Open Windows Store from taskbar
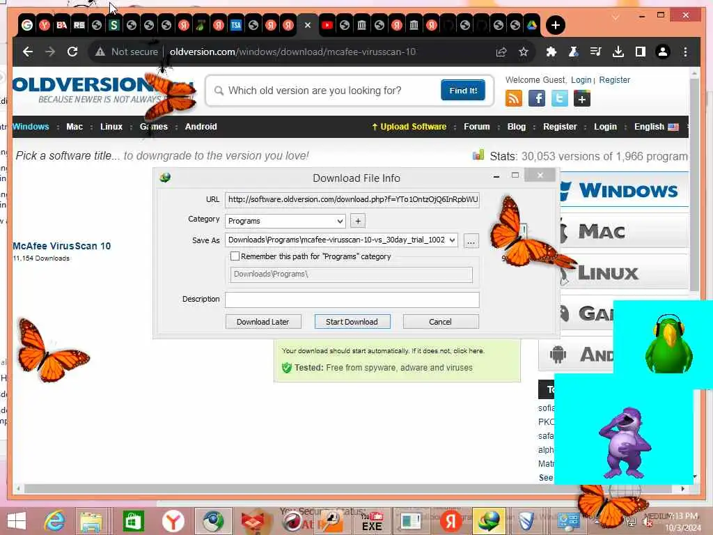This screenshot has height=535, width=713. 133,521
